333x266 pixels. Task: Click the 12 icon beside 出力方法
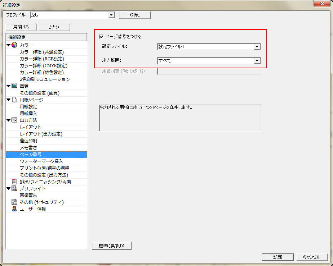[x=14, y=120]
